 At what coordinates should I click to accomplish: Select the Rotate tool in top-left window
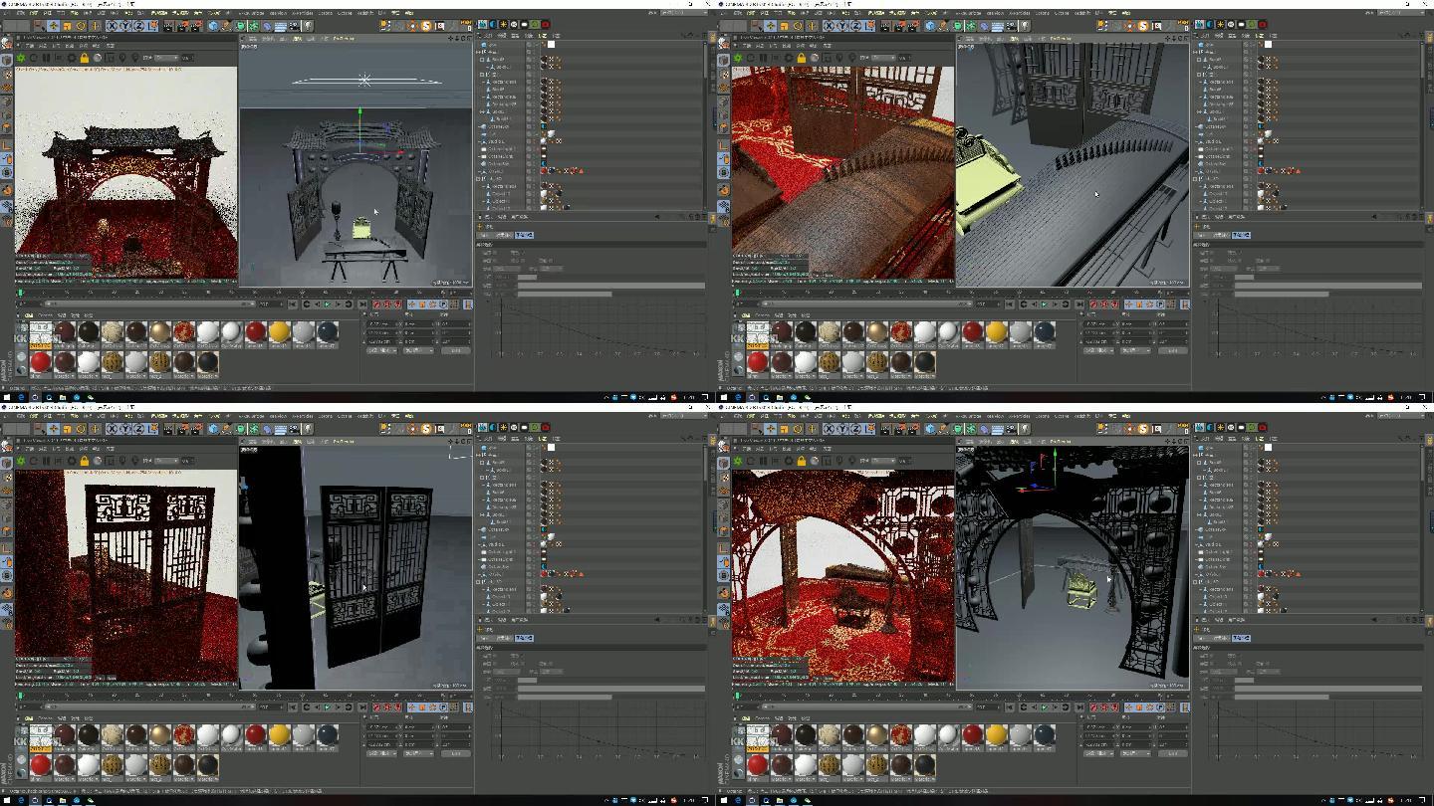pos(81,25)
